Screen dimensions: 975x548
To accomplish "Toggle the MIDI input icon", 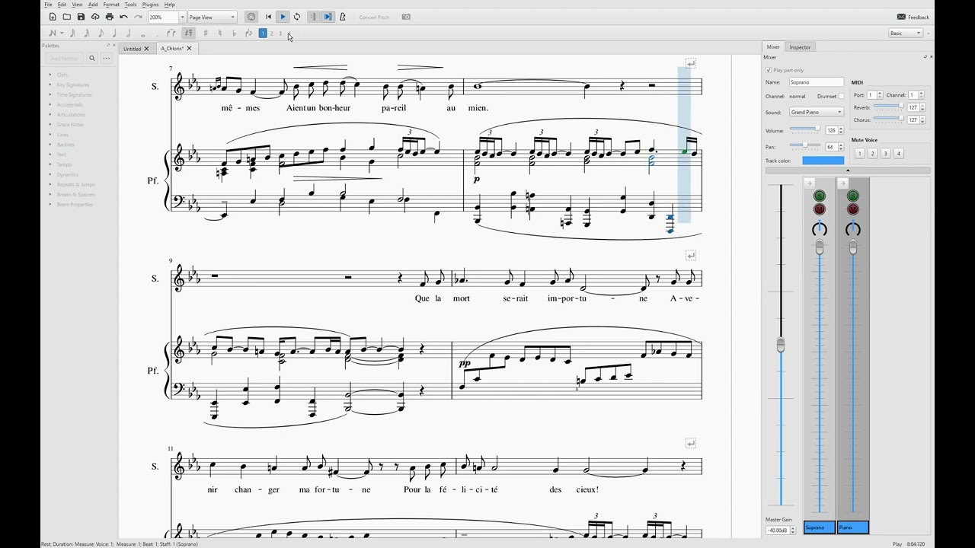I will pos(252,17).
